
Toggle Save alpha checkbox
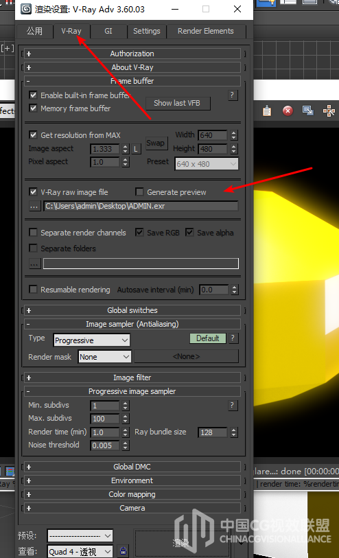click(189, 233)
